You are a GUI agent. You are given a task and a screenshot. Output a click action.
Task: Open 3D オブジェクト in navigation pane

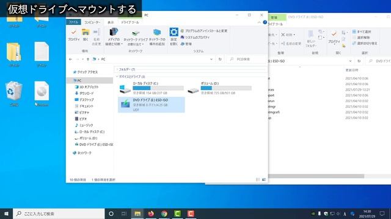(87, 87)
